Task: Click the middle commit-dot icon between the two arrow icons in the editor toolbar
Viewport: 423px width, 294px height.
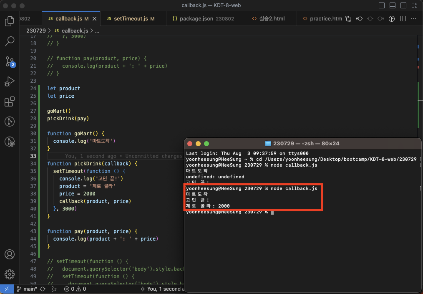Action: click(x=370, y=19)
